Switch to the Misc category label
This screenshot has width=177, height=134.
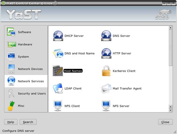(x=21, y=106)
